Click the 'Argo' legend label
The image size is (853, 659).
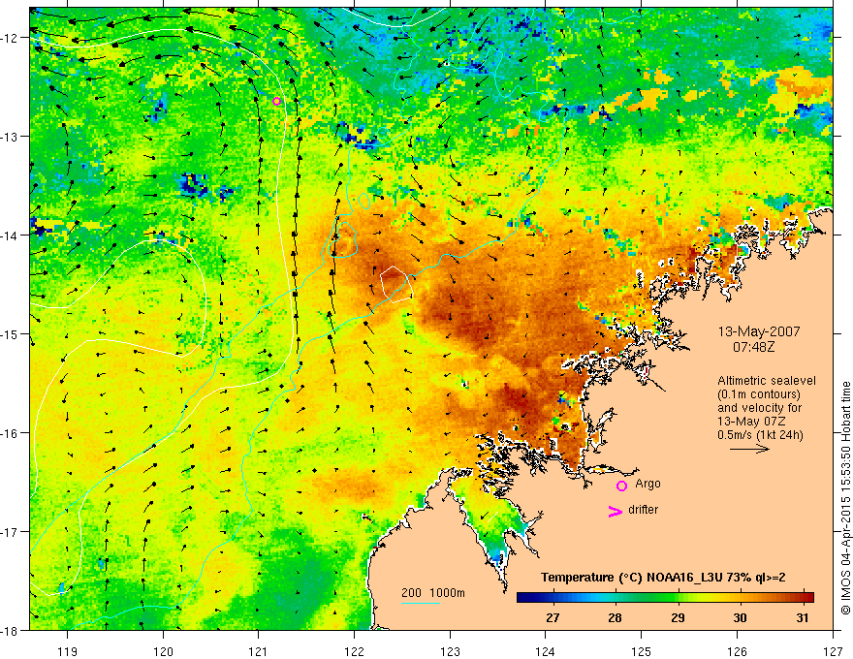tap(648, 484)
